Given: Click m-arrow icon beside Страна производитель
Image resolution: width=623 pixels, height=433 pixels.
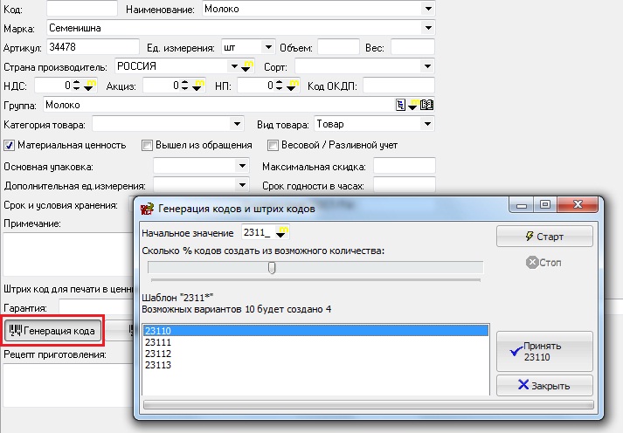Looking at the screenshot, I should pyautogui.click(x=247, y=66).
